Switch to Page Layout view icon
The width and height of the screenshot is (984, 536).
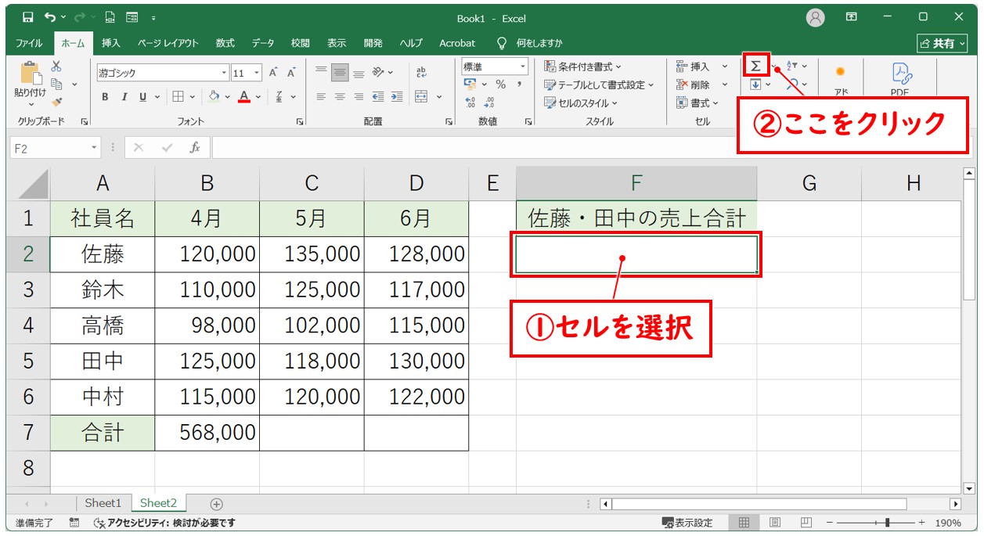pos(774,523)
